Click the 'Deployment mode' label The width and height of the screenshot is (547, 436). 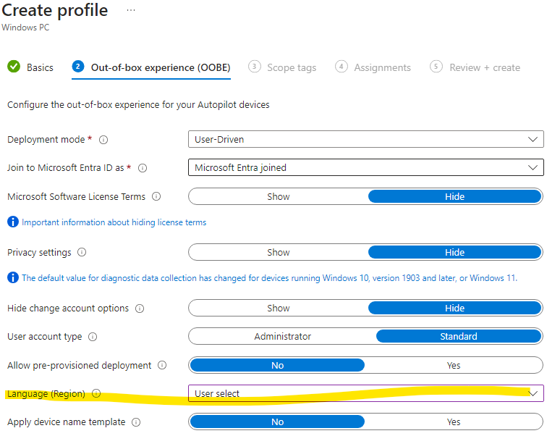click(46, 140)
